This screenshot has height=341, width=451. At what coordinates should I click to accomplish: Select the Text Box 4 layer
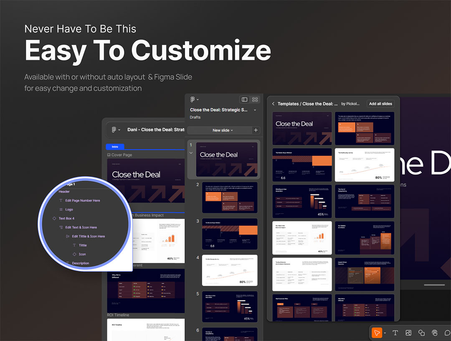coord(66,219)
